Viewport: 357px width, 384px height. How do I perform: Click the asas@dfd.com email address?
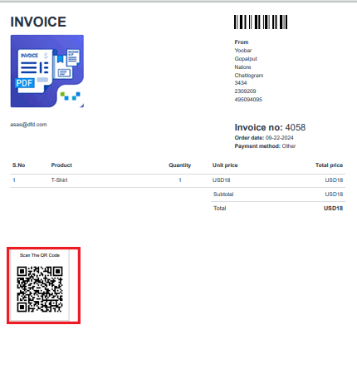tap(28, 125)
